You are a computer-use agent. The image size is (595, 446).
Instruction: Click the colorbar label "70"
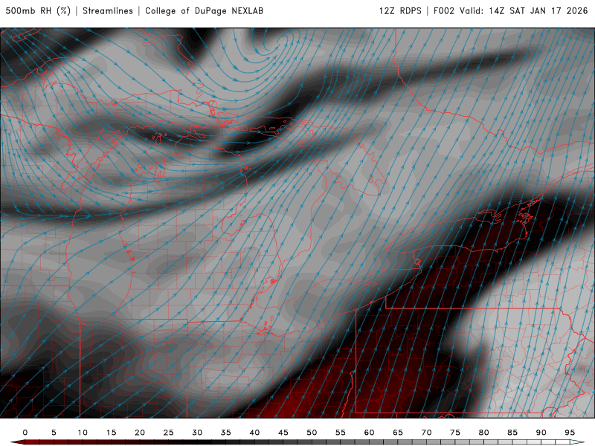(426, 433)
